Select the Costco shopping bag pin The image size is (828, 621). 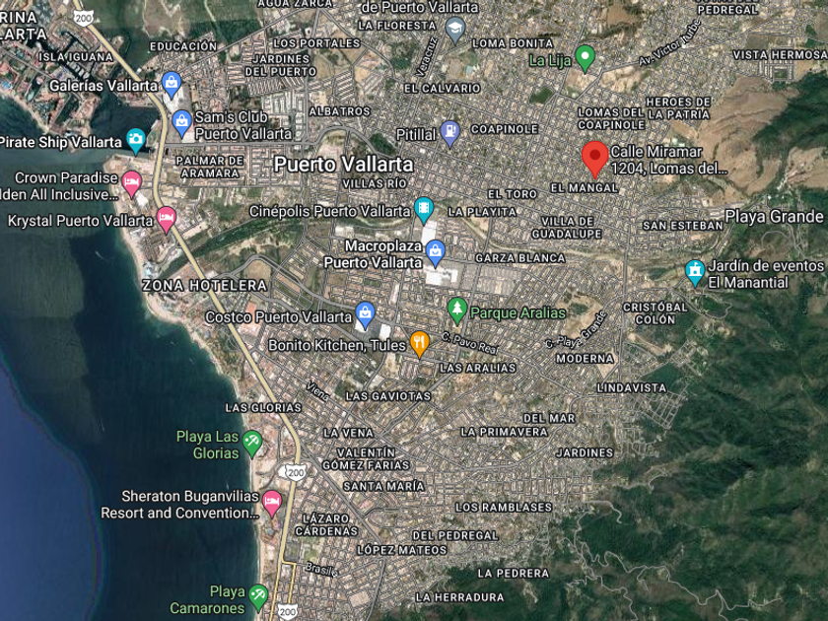pyautogui.click(x=365, y=315)
